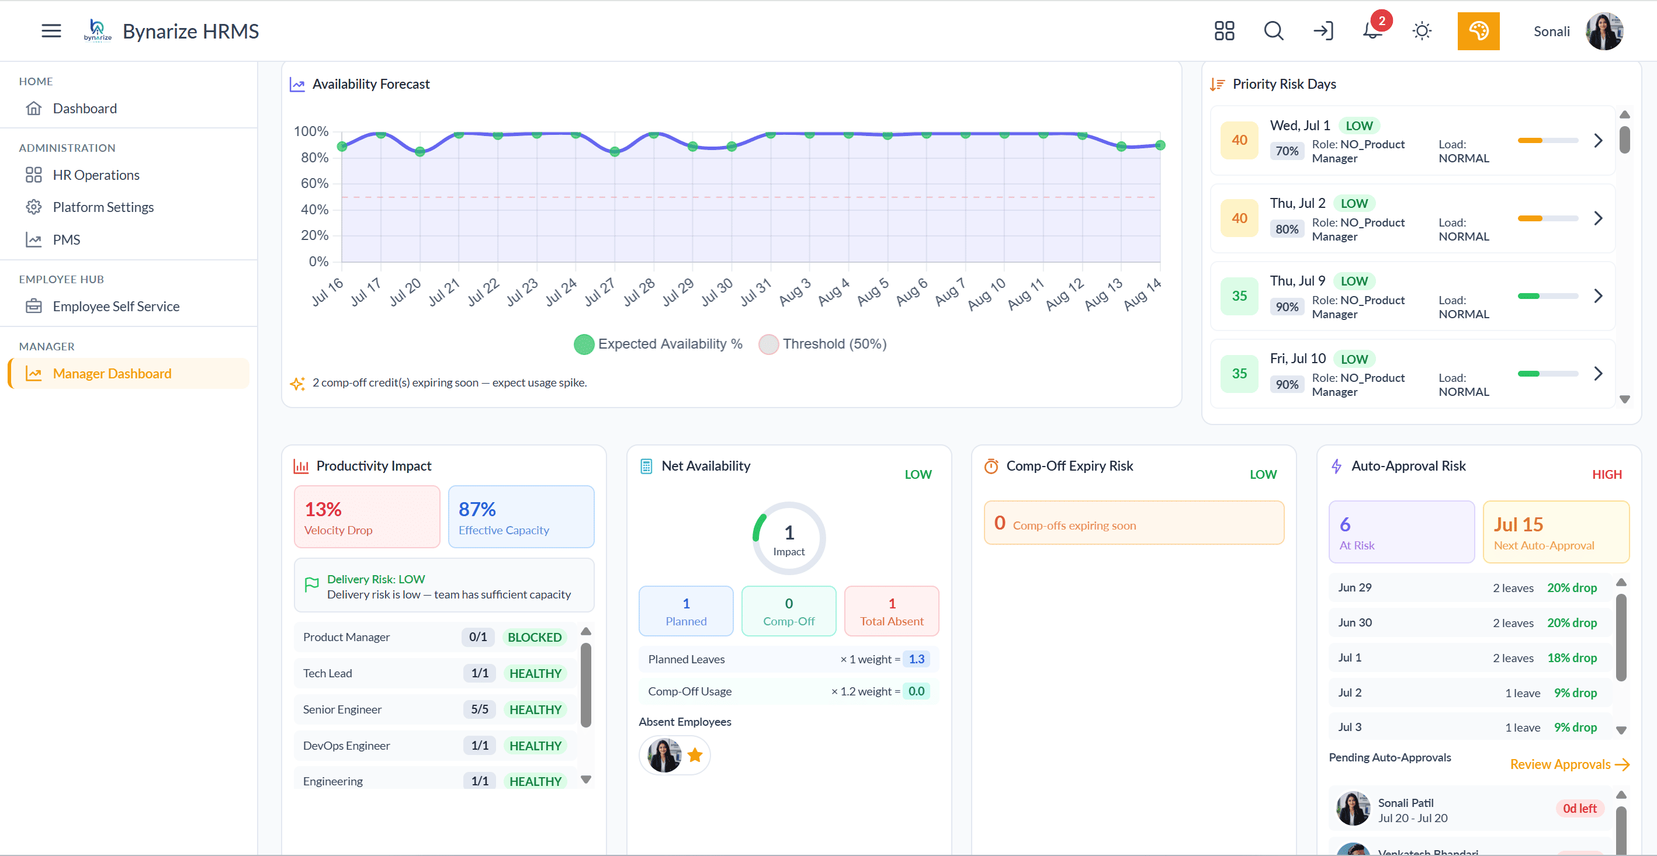Open the search icon in header
Image resolution: width=1657 pixels, height=856 pixels.
[1274, 31]
